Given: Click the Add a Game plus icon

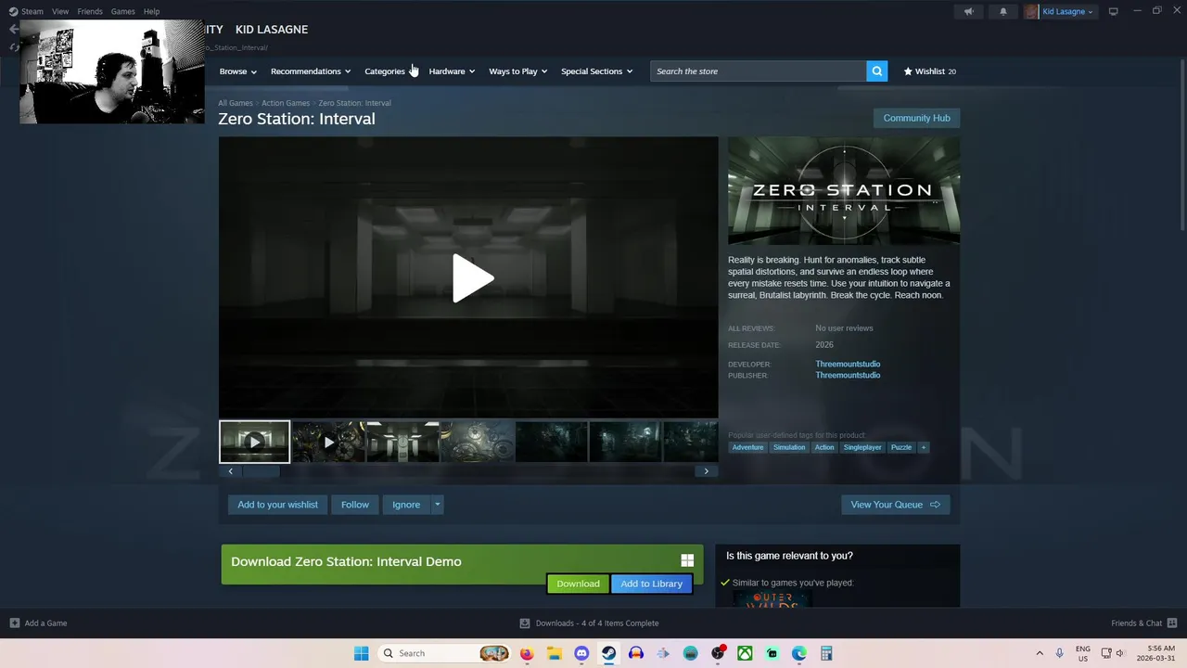Looking at the screenshot, I should [14, 623].
